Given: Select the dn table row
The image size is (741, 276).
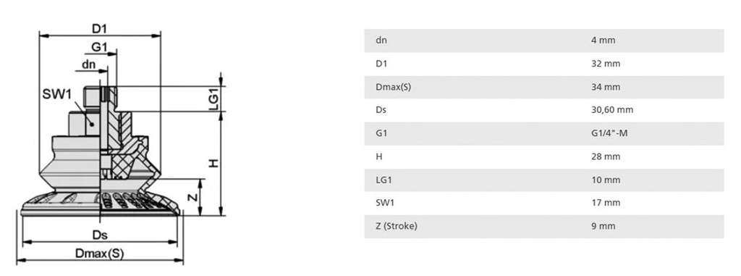Looking at the screenshot, I should click(544, 41).
